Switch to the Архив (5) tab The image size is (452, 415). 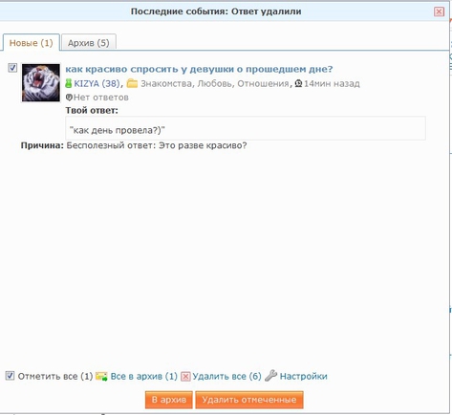89,42
